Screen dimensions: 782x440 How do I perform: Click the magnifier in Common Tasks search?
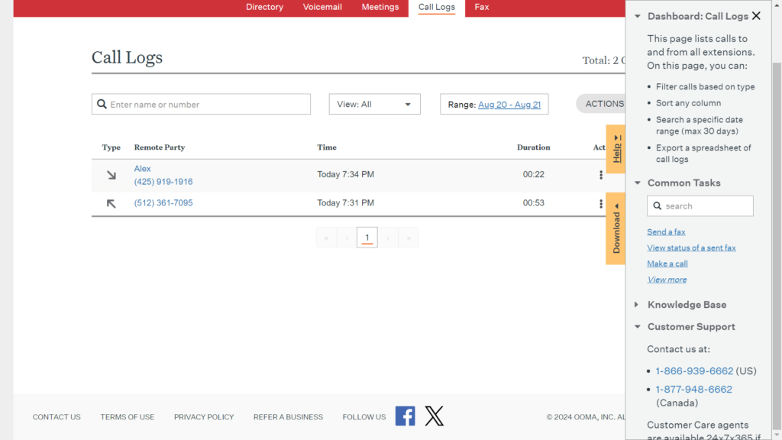pos(657,206)
